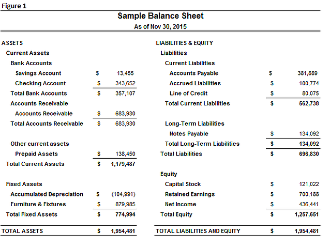The height and width of the screenshot is (247, 330).
Task: Click the As of Nov 30, 2015 date line
Action: [160, 26]
